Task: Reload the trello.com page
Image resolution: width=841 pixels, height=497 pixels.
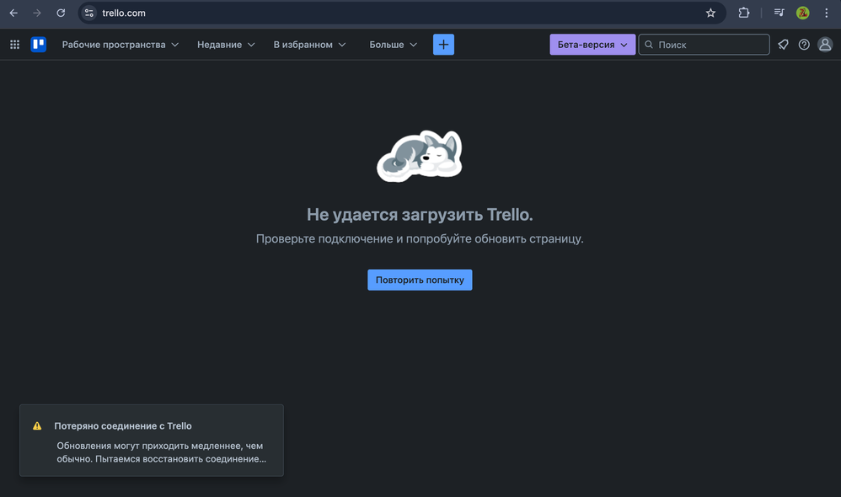Action: pos(61,13)
